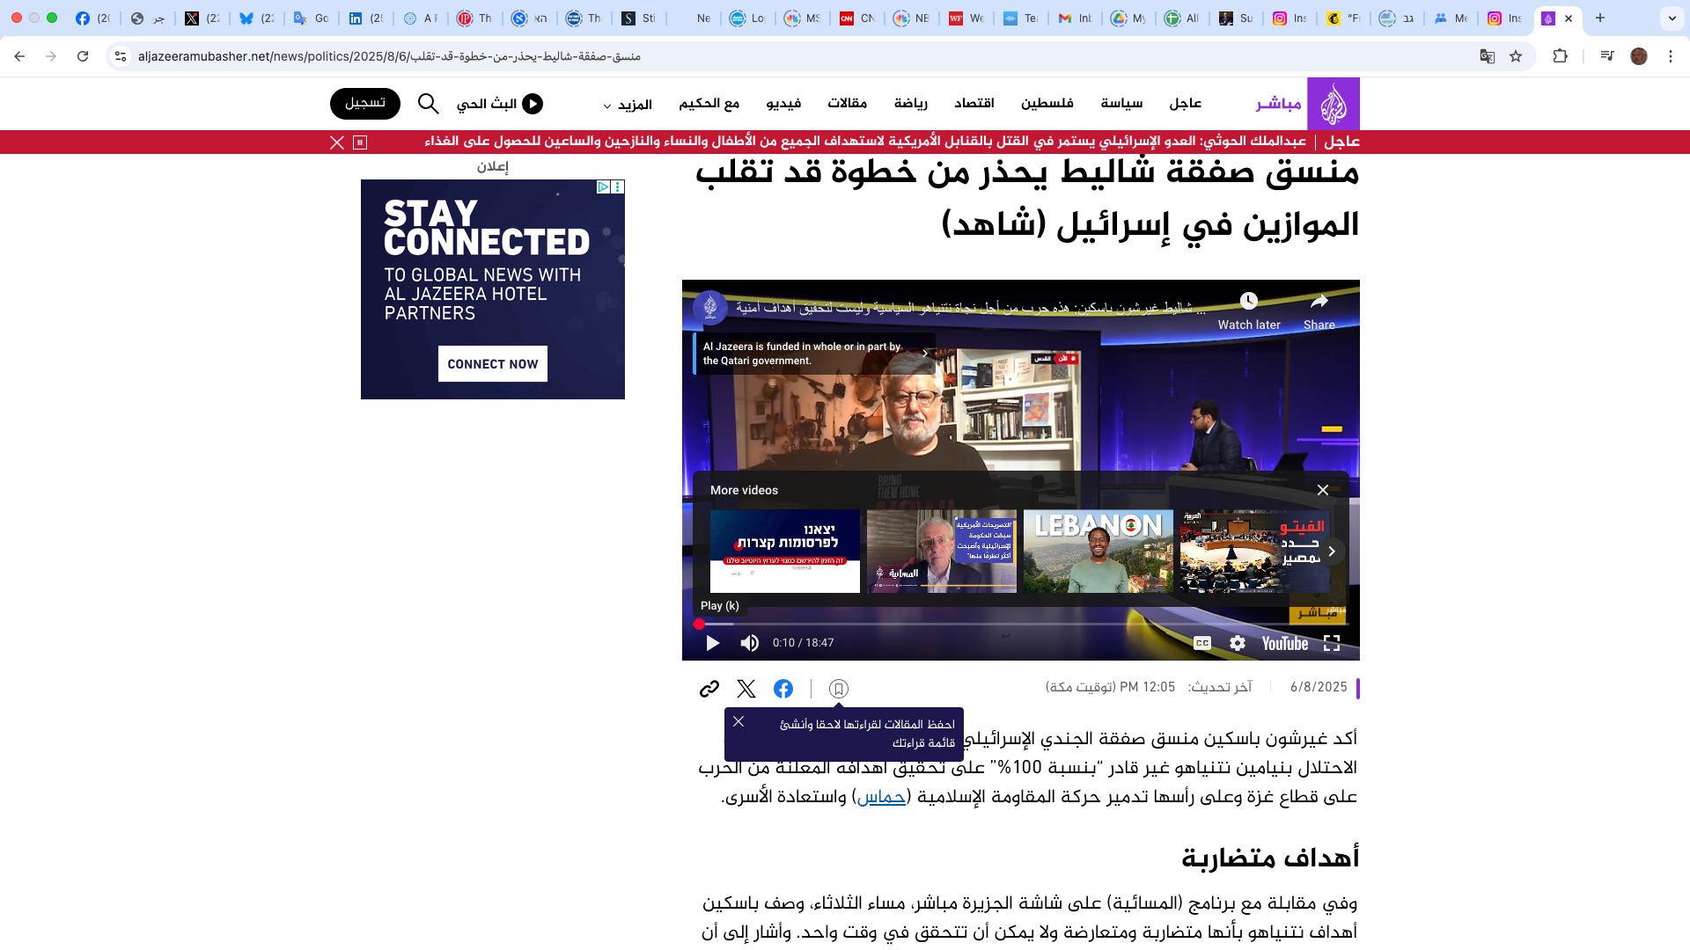Enter fullscreen mode on video
This screenshot has width=1690, height=950.
pyautogui.click(x=1332, y=643)
